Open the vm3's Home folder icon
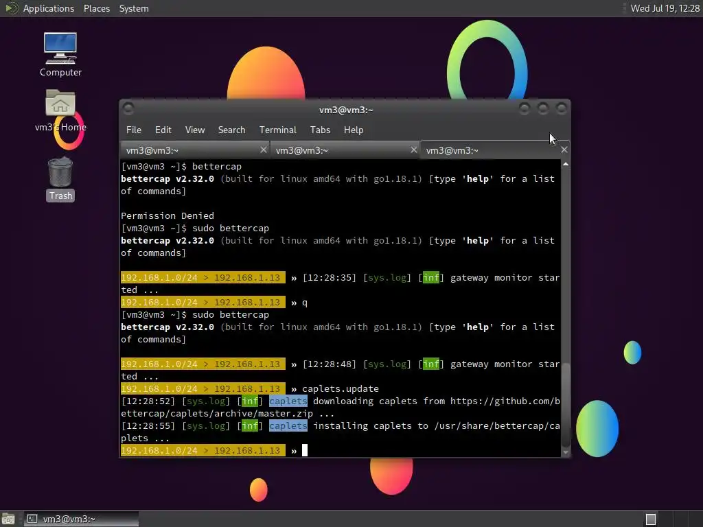 click(60, 110)
